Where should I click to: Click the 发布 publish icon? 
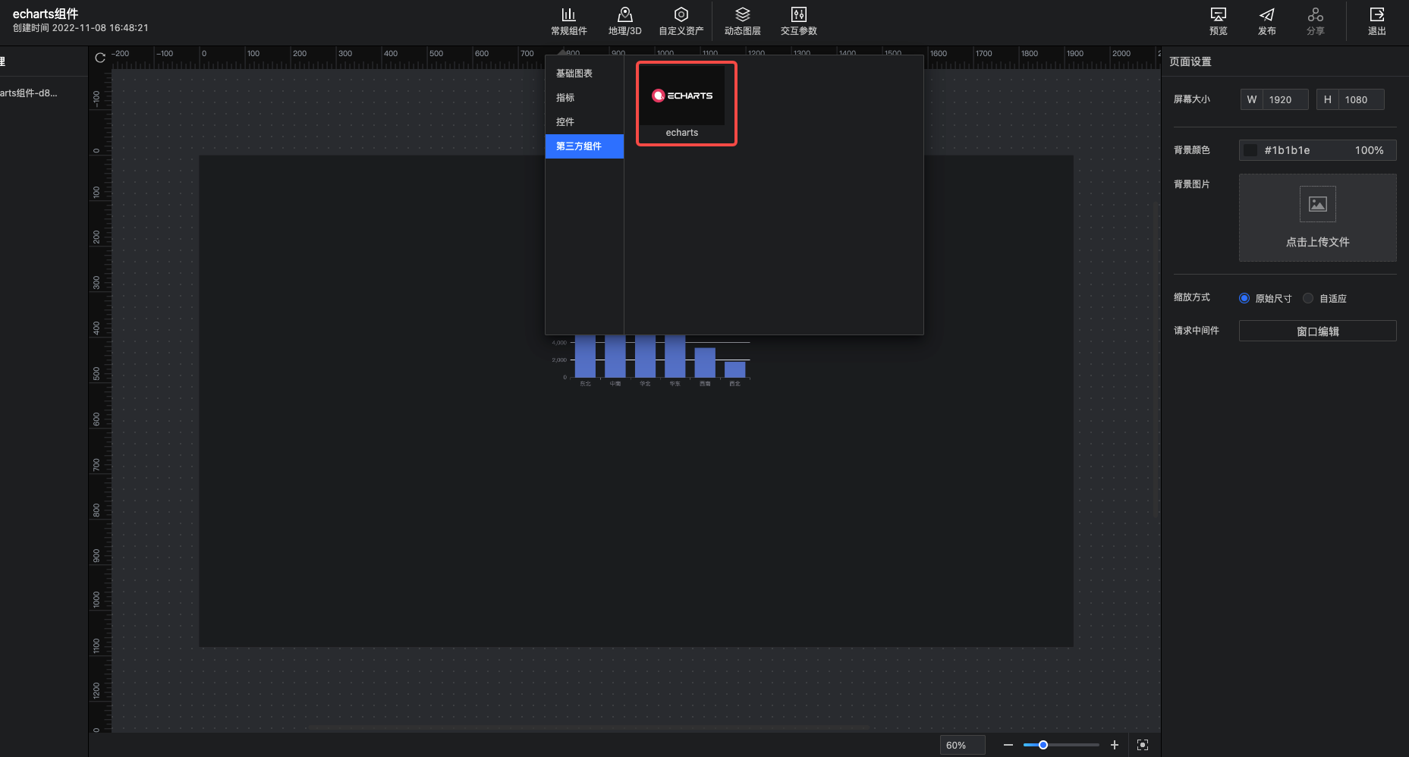pyautogui.click(x=1266, y=20)
